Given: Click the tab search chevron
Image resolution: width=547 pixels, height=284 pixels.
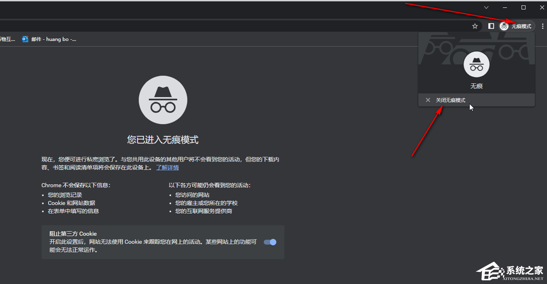Looking at the screenshot, I should click(486, 7).
